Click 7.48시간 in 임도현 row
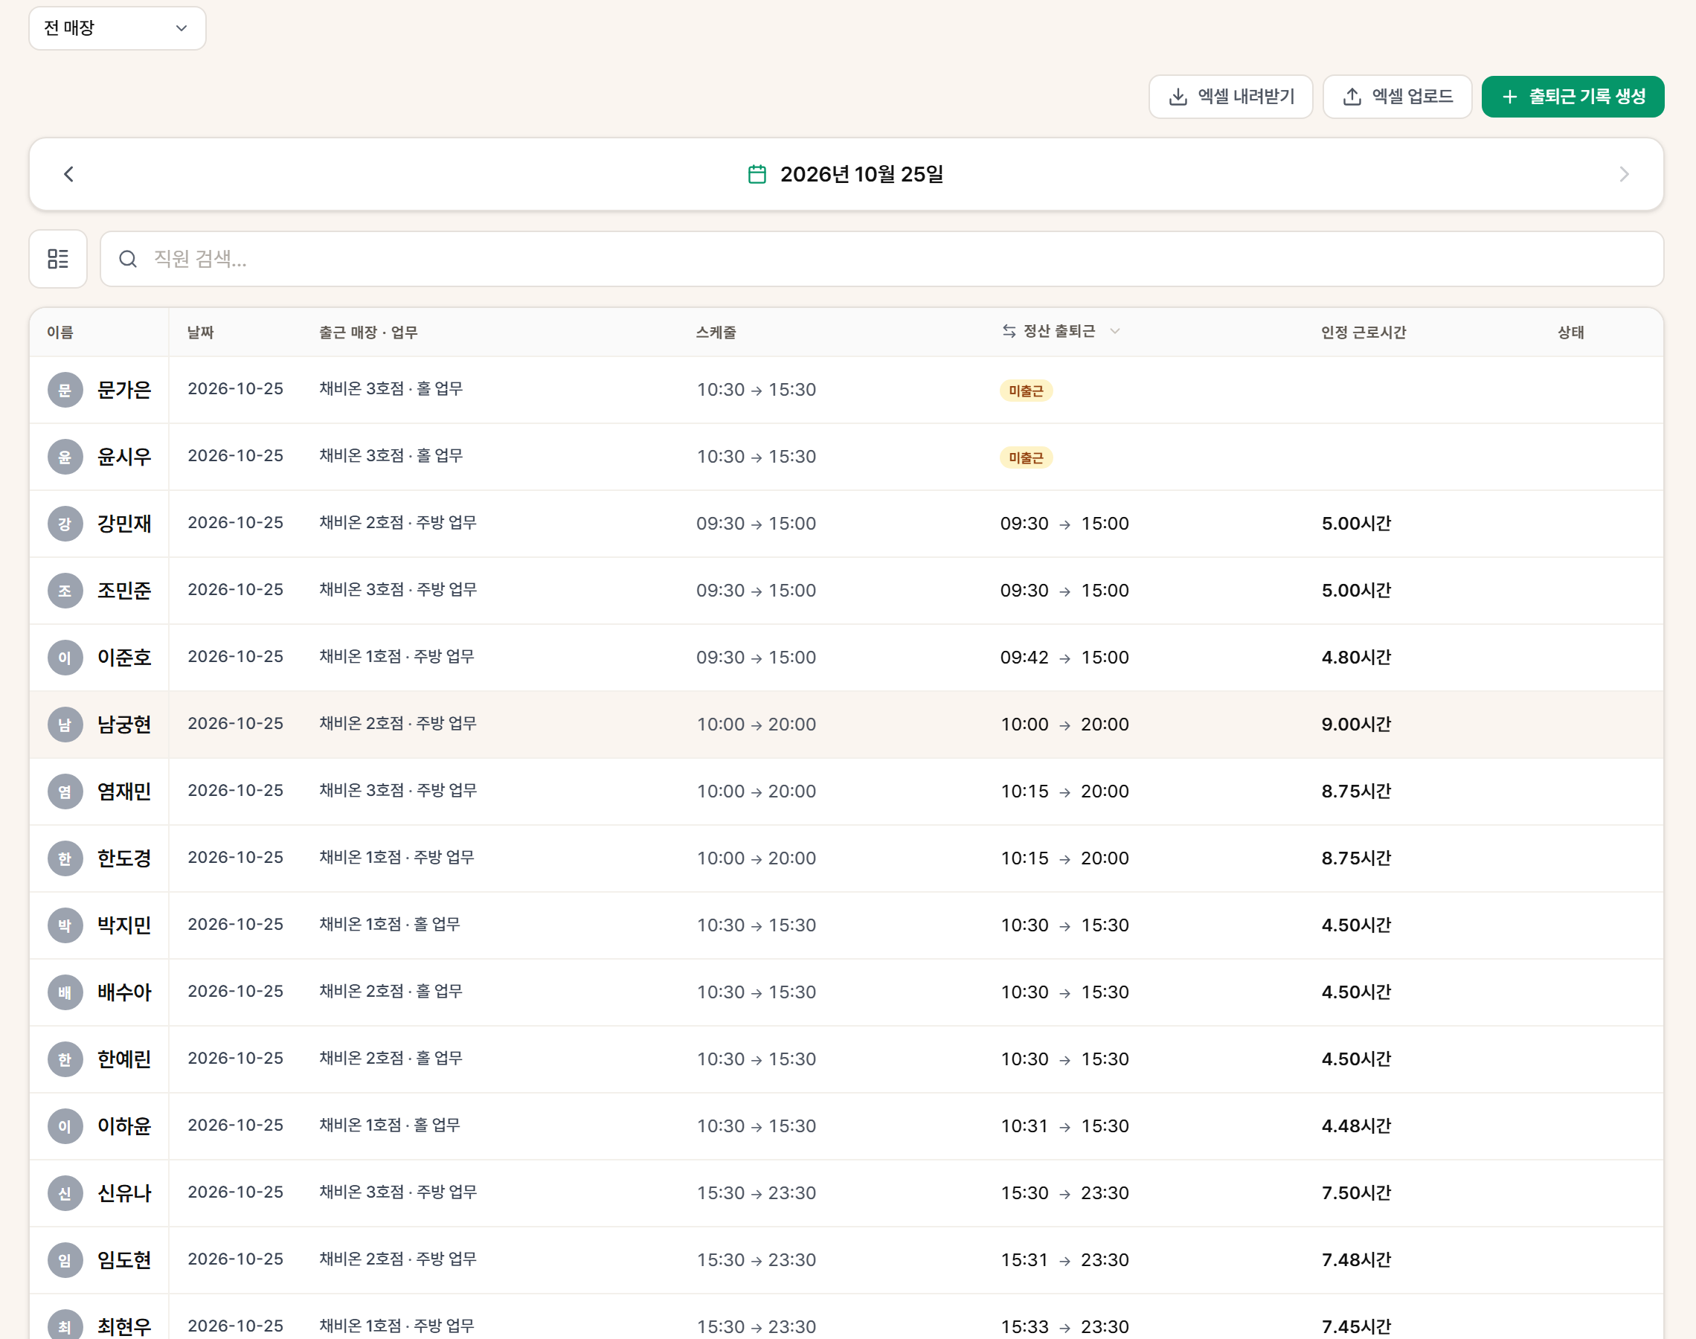Image resolution: width=1696 pixels, height=1339 pixels. 1356,1260
